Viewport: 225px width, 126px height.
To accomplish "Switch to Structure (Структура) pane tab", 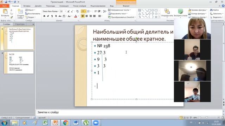I will click(20, 24).
